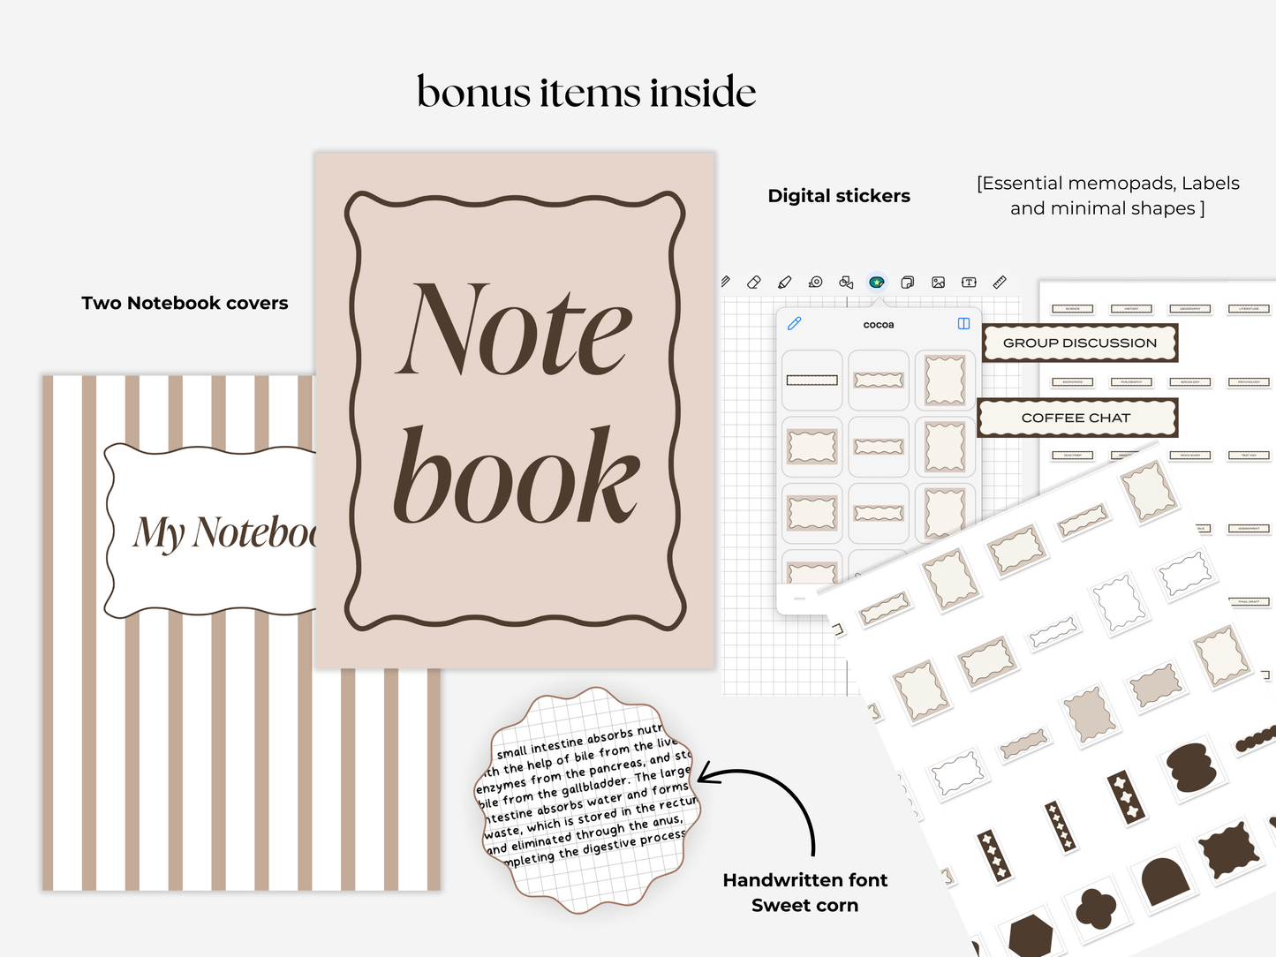Insert an image using the photo icon

tap(937, 283)
